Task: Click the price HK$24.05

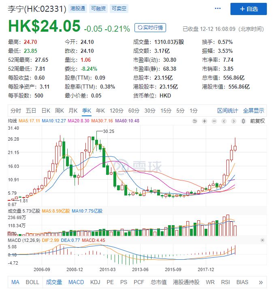Action: tap(44, 26)
